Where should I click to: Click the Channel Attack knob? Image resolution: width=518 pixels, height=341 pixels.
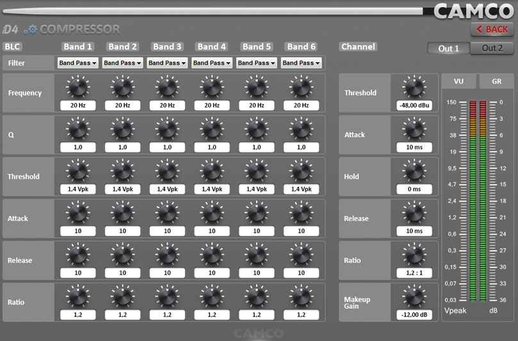414,129
